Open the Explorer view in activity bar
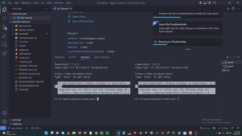This screenshot has height=136, width=242. [4, 9]
